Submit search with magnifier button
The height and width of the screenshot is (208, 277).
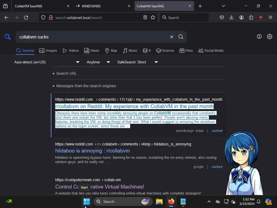(181, 37)
